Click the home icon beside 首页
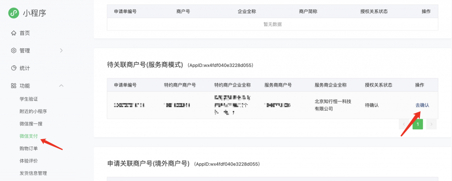This screenshot has height=181, width=452. (14, 33)
